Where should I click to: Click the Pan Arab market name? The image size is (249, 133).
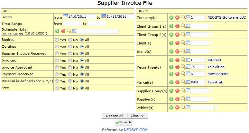[215, 82]
